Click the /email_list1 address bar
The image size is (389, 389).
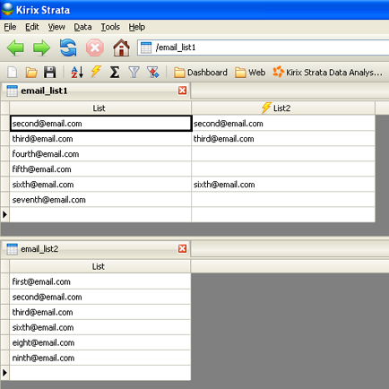point(263,48)
